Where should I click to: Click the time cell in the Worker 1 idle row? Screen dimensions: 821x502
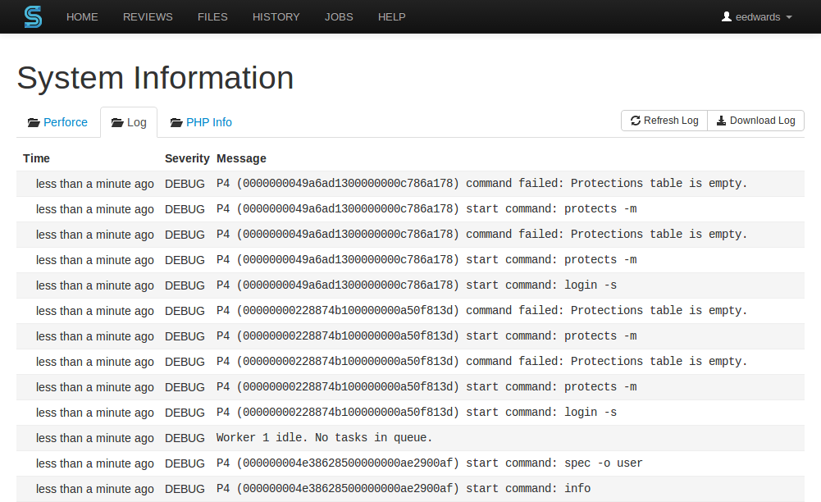tap(95, 438)
